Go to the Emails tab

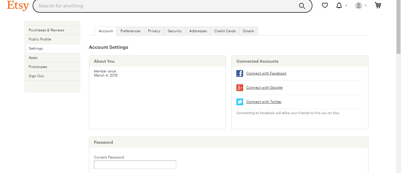click(x=249, y=31)
